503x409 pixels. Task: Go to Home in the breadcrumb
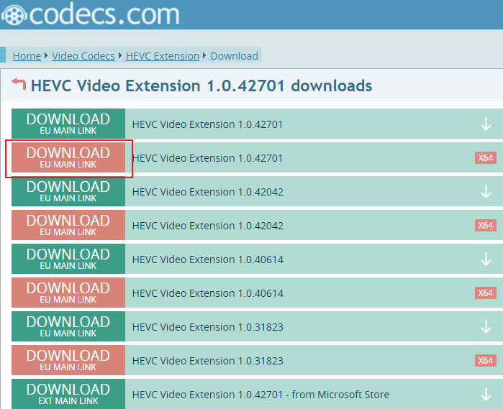click(x=27, y=56)
